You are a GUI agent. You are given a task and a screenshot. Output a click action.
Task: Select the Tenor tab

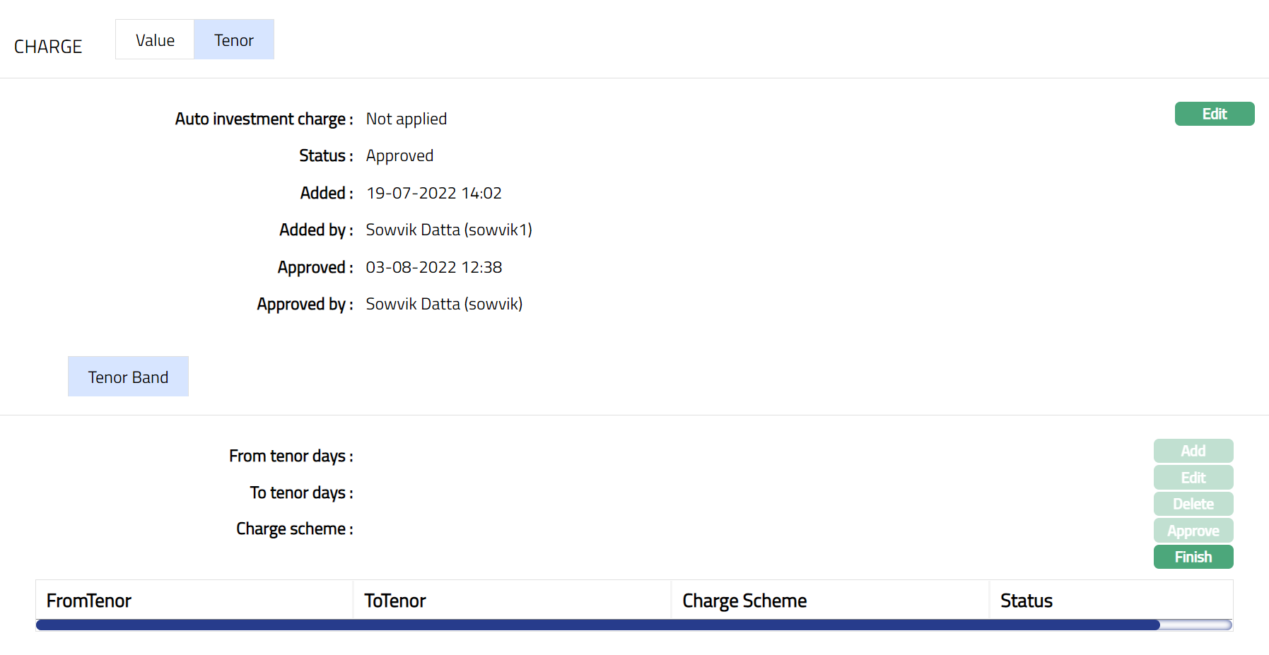click(234, 40)
